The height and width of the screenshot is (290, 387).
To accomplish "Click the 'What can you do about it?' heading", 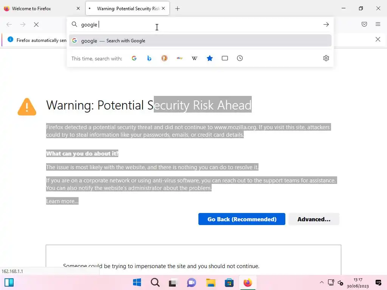I will [82, 154].
